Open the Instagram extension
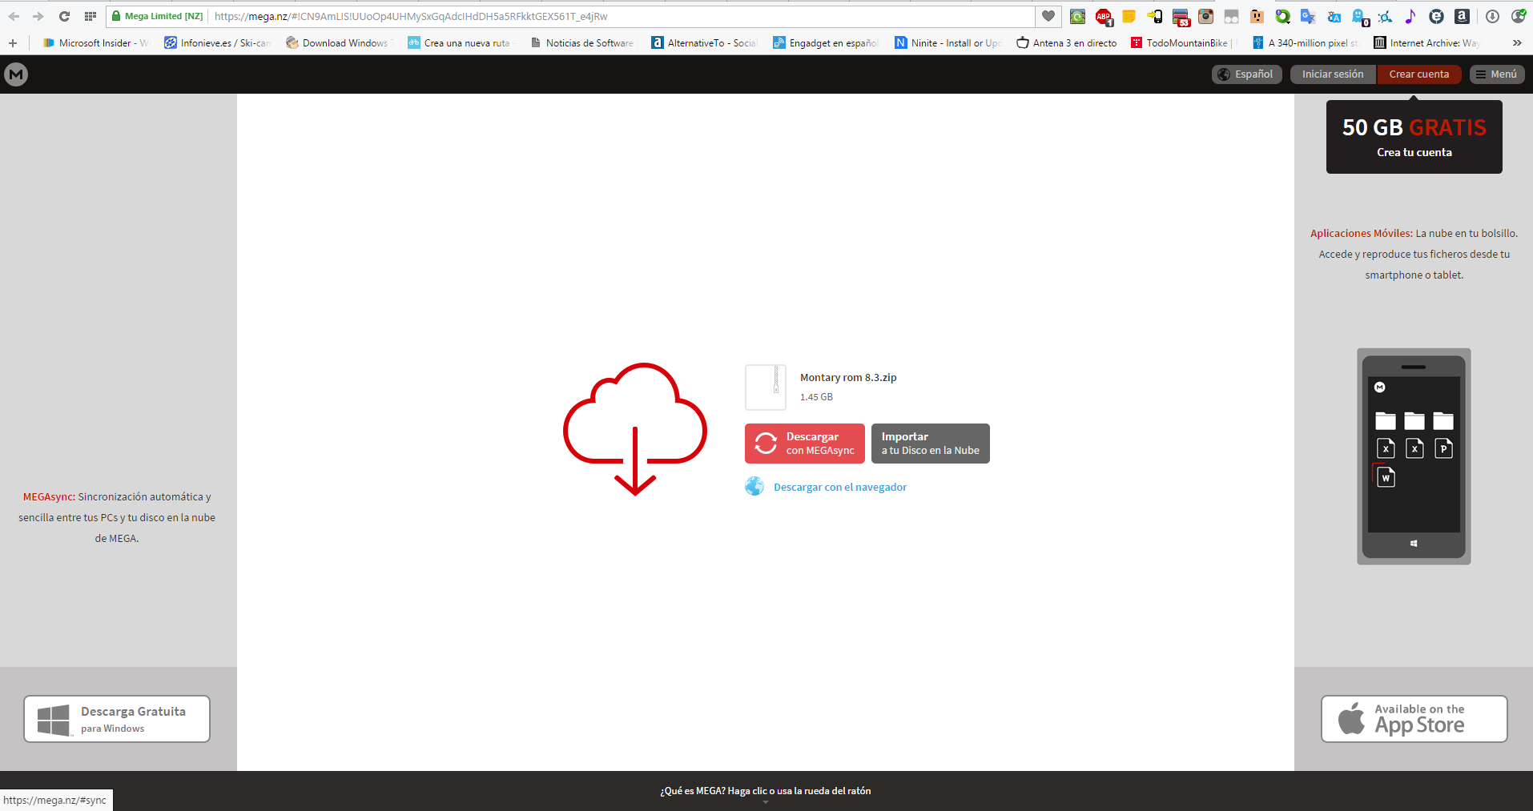1533x811 pixels. click(1206, 16)
